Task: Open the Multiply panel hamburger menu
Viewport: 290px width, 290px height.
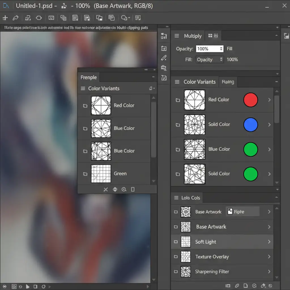Action: pos(177,36)
